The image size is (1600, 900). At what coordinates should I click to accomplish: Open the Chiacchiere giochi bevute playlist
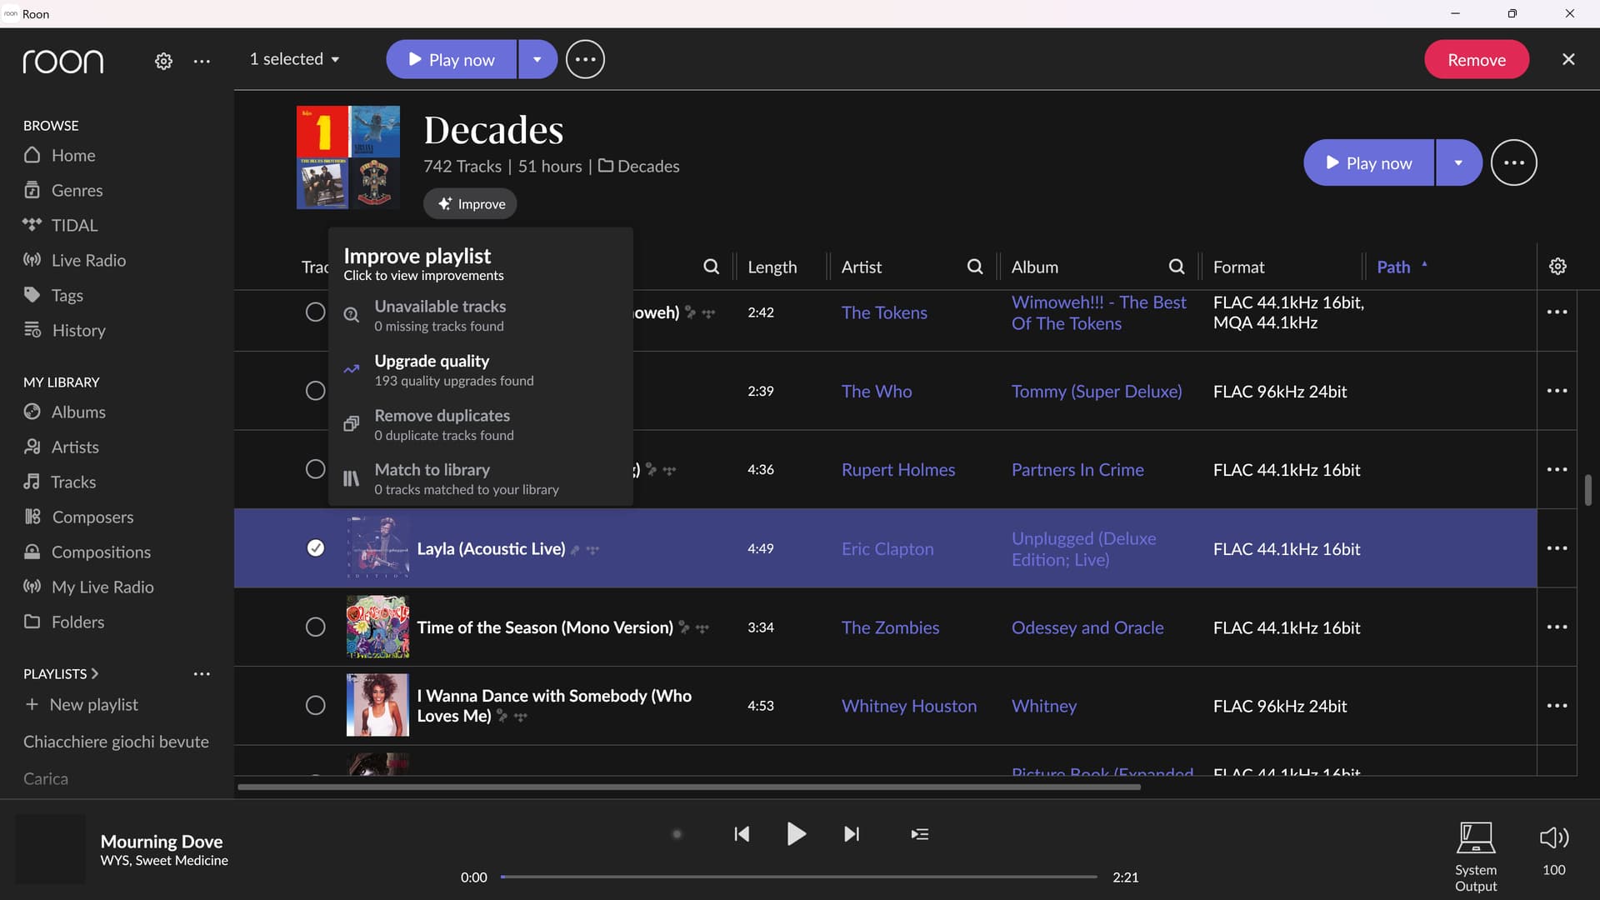pos(116,742)
